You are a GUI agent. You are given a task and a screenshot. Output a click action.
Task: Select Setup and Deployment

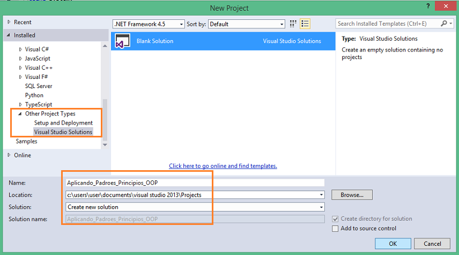pyautogui.click(x=63, y=123)
